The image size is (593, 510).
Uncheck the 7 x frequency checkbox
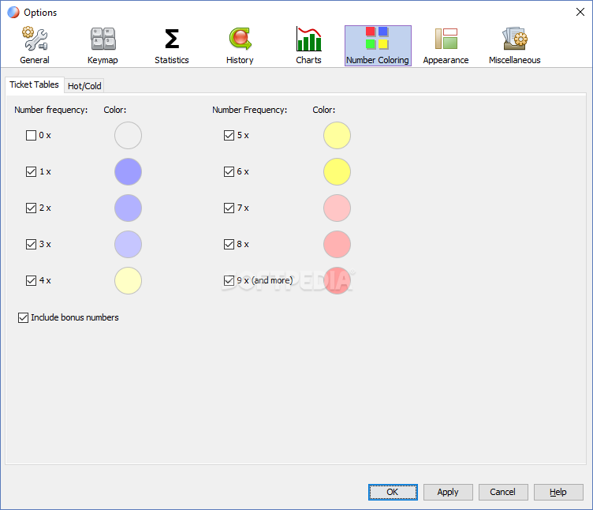tap(229, 208)
